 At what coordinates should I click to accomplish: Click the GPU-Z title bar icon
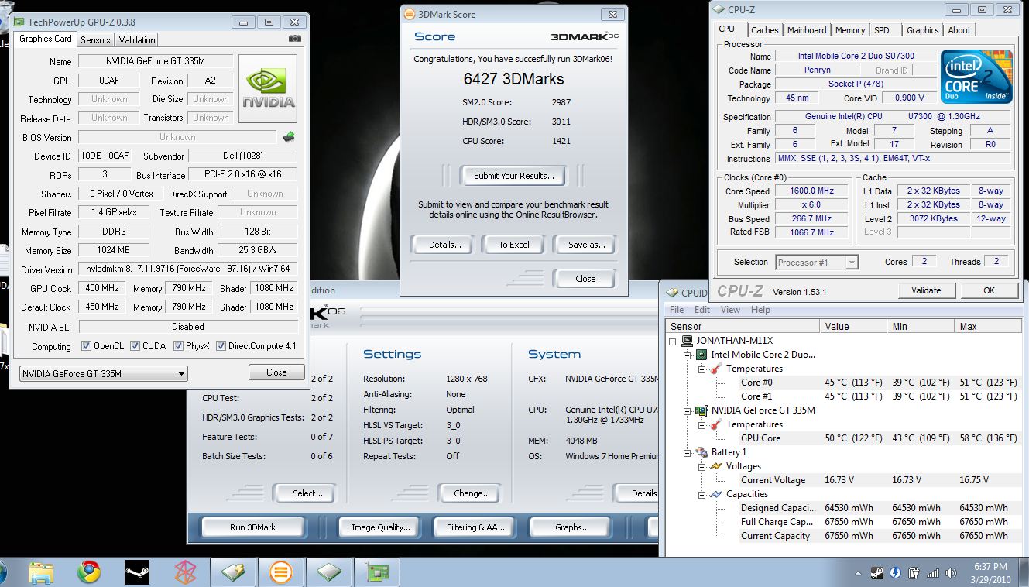(x=19, y=22)
